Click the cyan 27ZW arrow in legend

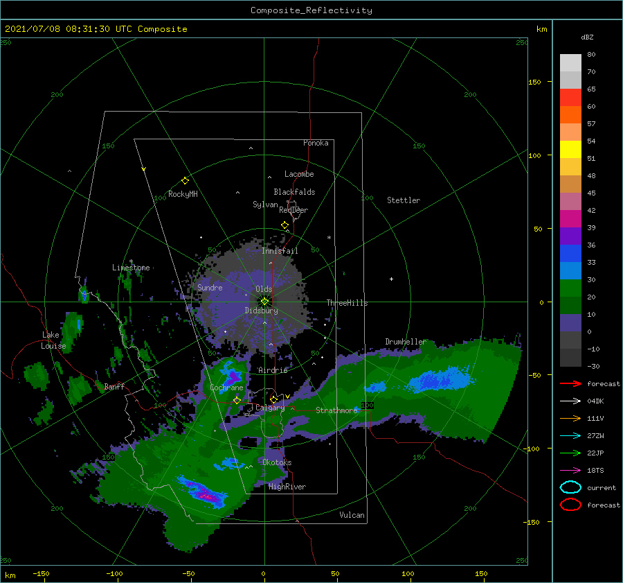[x=570, y=436]
